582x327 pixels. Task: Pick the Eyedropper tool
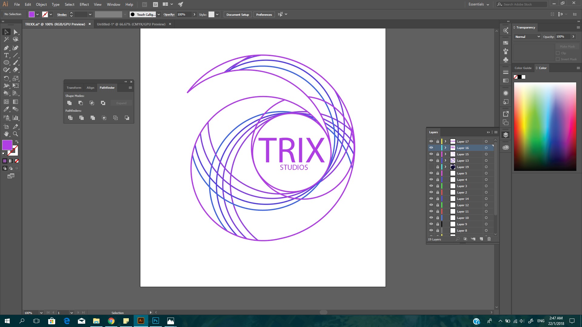click(6, 109)
